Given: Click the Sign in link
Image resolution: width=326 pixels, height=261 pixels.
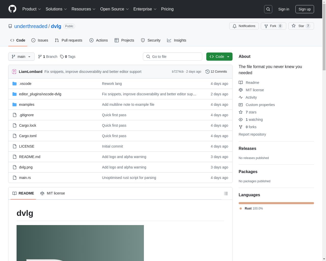Looking at the screenshot, I should pos(283,9).
